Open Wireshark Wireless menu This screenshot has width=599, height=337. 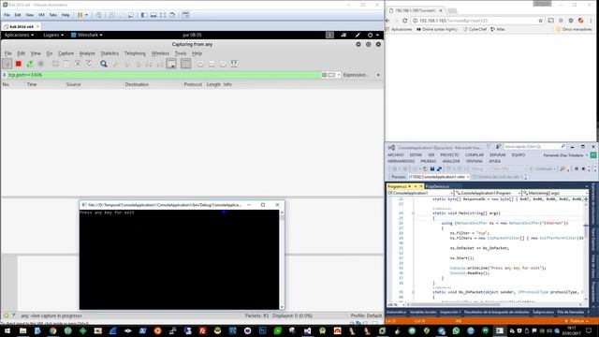point(160,53)
